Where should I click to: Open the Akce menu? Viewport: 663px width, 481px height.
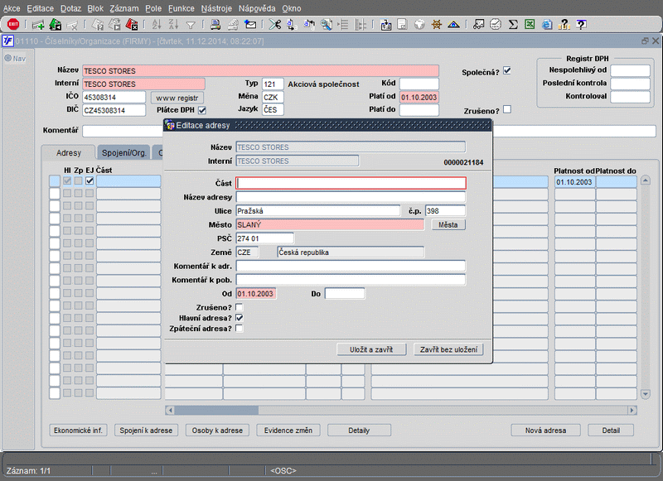tap(12, 8)
